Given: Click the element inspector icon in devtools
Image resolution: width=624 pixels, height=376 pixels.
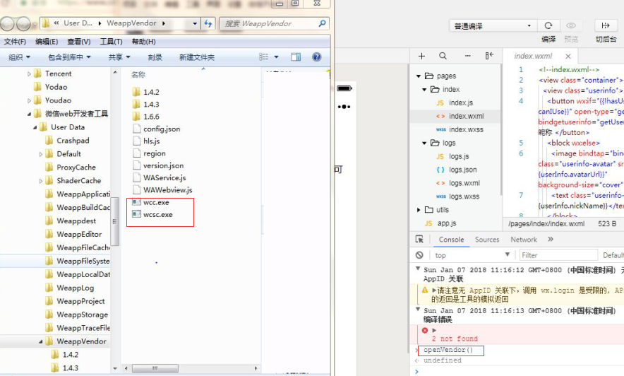Looking at the screenshot, I should [x=419, y=239].
